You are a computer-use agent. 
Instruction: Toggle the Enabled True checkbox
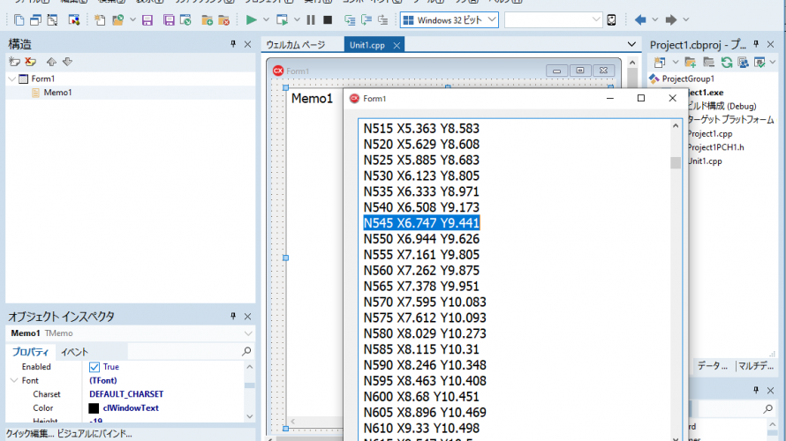(x=94, y=367)
